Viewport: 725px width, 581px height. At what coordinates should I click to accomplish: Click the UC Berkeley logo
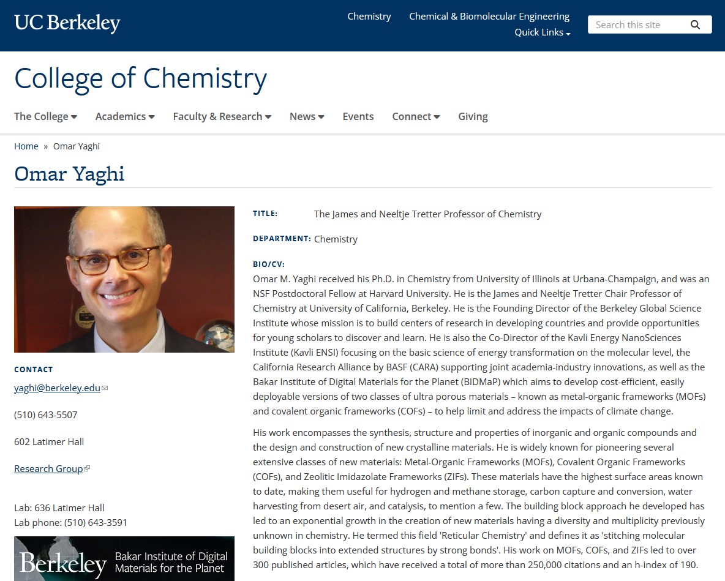click(67, 23)
